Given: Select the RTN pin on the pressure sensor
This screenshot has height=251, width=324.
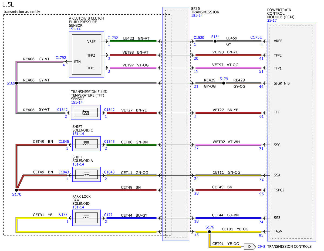Looking at the screenshot, I should click(77, 62).
